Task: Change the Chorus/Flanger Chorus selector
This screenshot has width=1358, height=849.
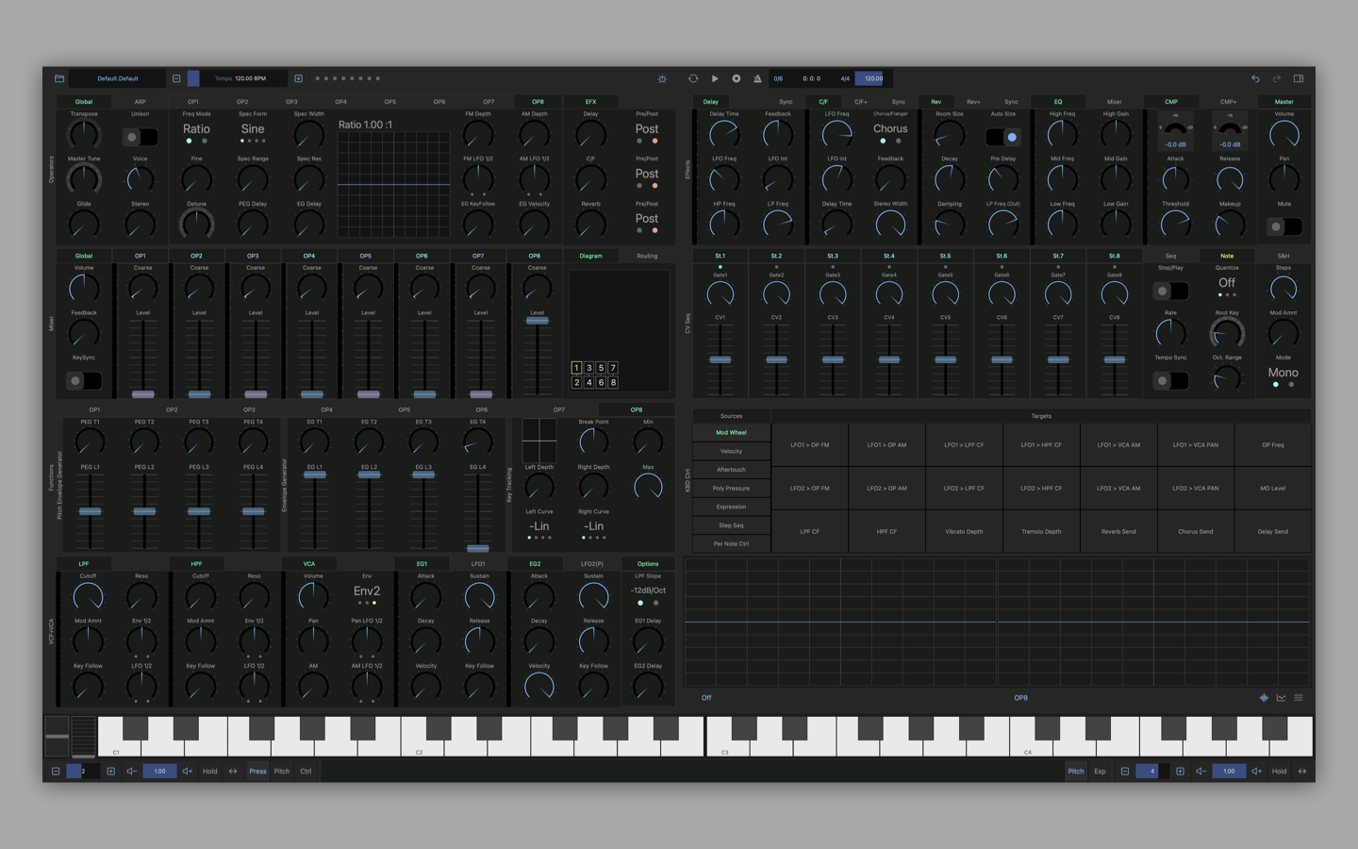Action: tap(890, 129)
